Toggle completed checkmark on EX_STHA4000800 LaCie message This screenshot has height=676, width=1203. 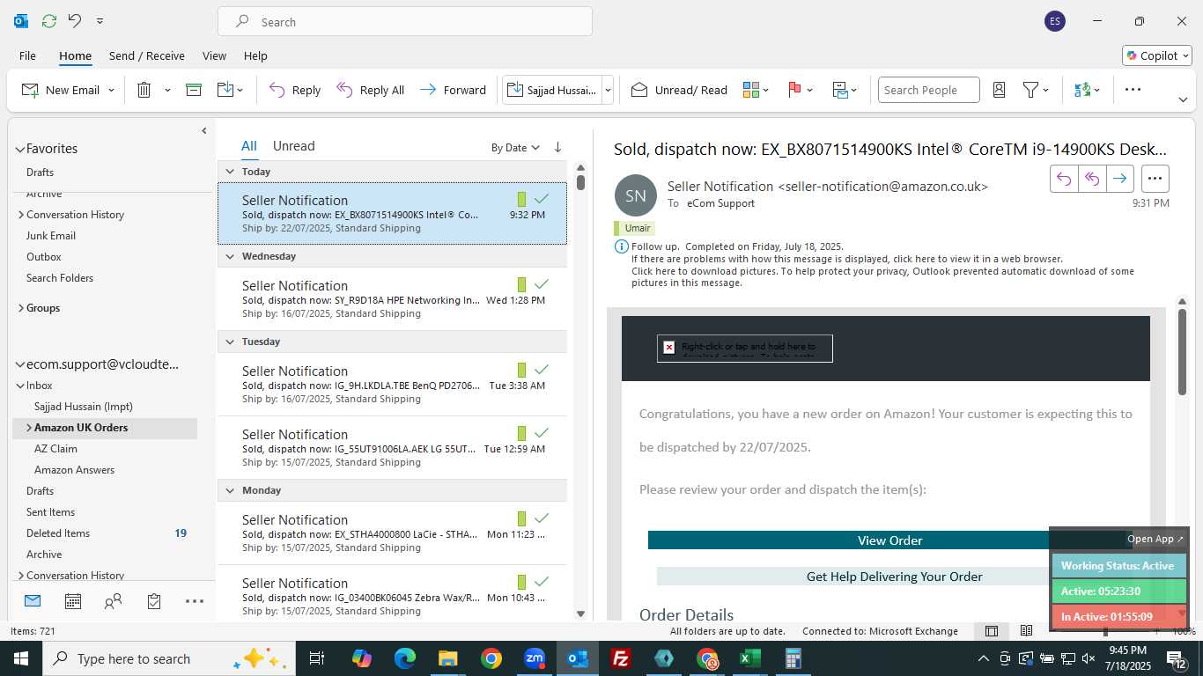[x=542, y=518]
